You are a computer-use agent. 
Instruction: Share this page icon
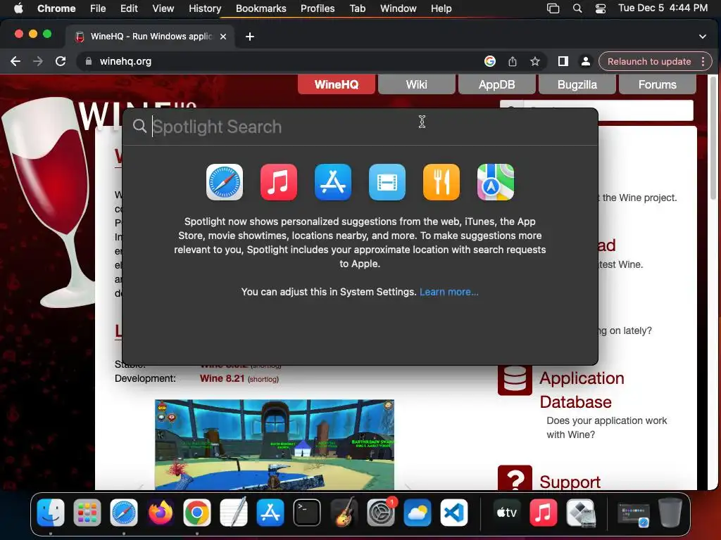513,61
